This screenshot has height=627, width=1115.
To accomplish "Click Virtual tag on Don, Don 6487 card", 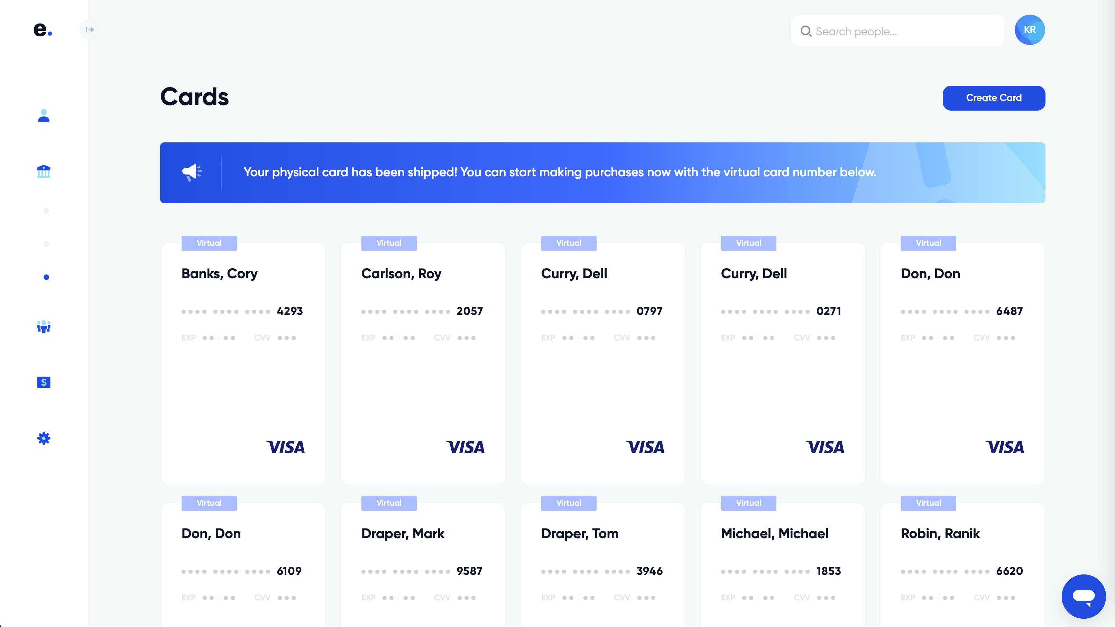I will click(x=929, y=243).
